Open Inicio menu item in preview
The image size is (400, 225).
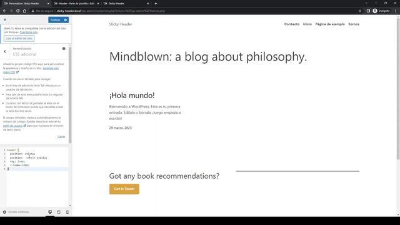point(307,24)
